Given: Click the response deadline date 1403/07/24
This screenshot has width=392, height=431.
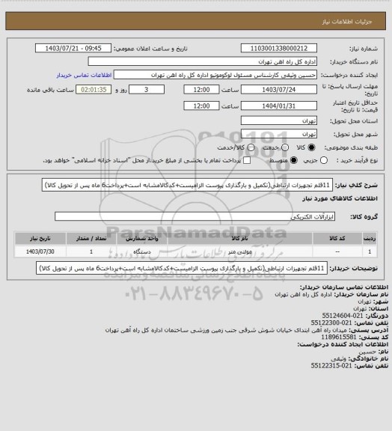Looking at the screenshot, I should pos(279,90).
